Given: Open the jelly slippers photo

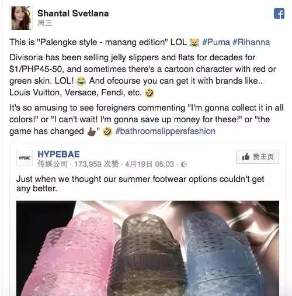Looking at the screenshot, I should (x=148, y=248).
